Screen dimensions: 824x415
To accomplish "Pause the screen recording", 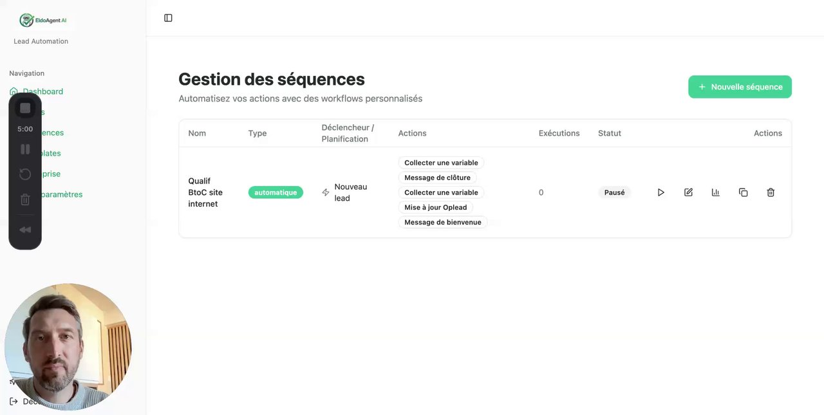I will pyautogui.click(x=25, y=149).
